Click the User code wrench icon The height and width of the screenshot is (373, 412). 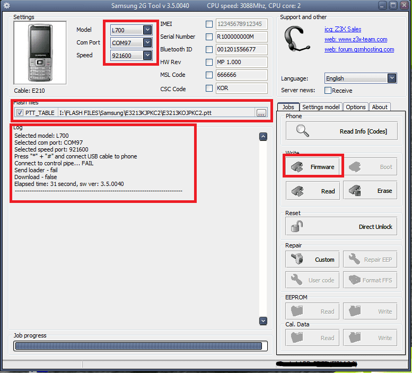(x=296, y=280)
